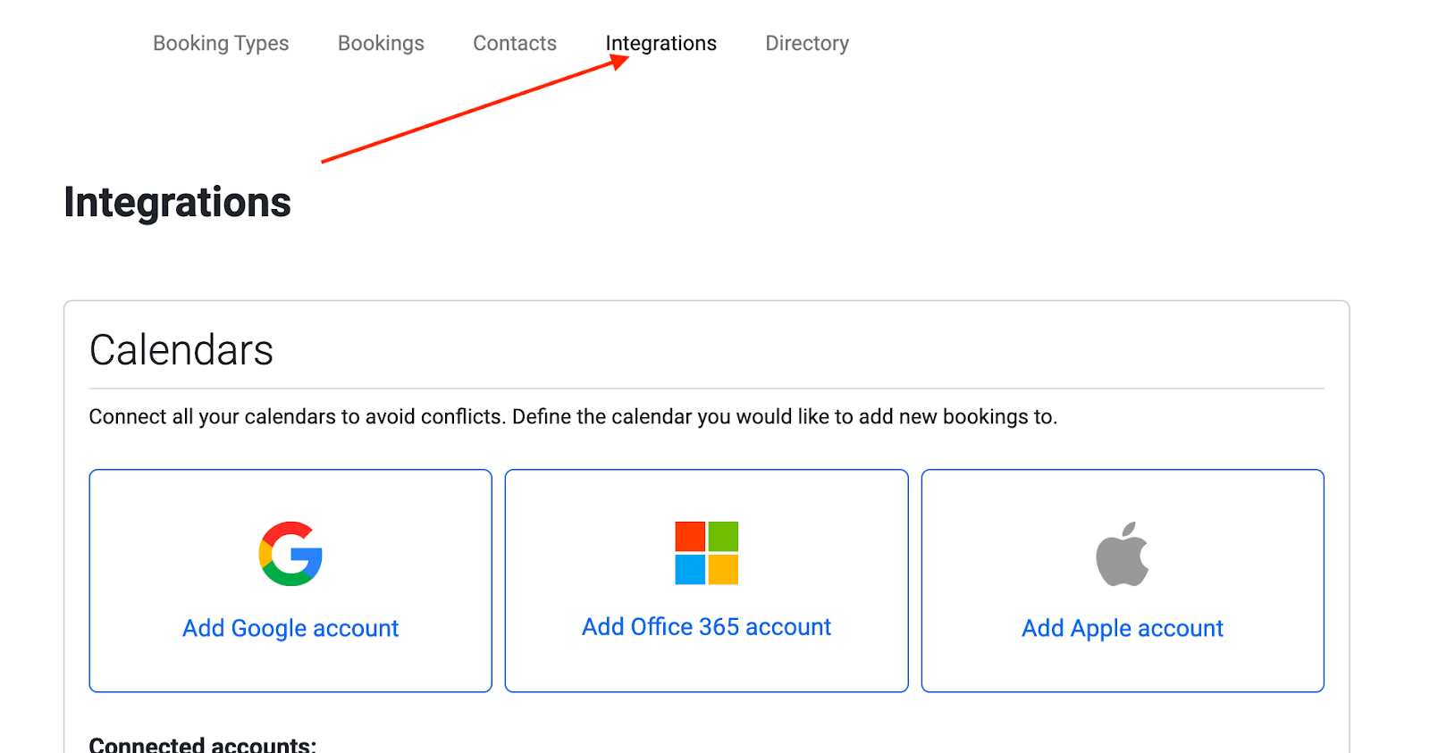Screen dimensions: 1430x753
Task: Click the "Add Office 365 account" link
Action: 706,627
